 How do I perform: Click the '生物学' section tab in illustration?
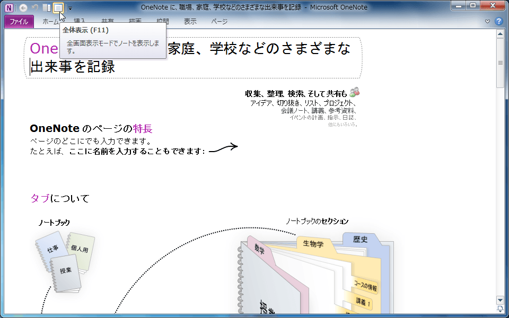(x=313, y=243)
